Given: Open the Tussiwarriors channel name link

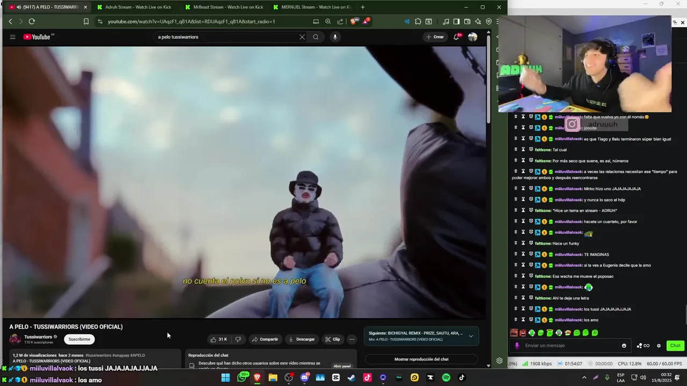Looking at the screenshot, I should (x=38, y=337).
